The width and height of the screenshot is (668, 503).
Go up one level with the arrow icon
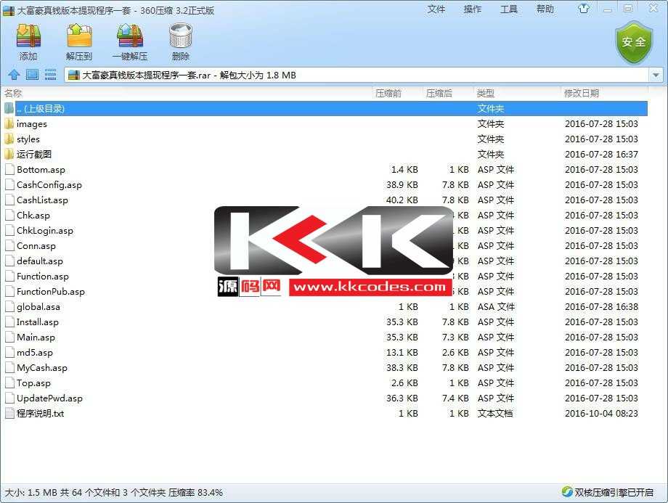click(13, 75)
